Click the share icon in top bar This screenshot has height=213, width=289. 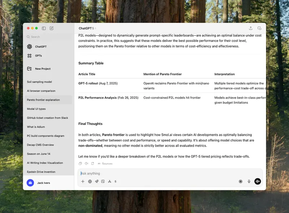(x=251, y=28)
